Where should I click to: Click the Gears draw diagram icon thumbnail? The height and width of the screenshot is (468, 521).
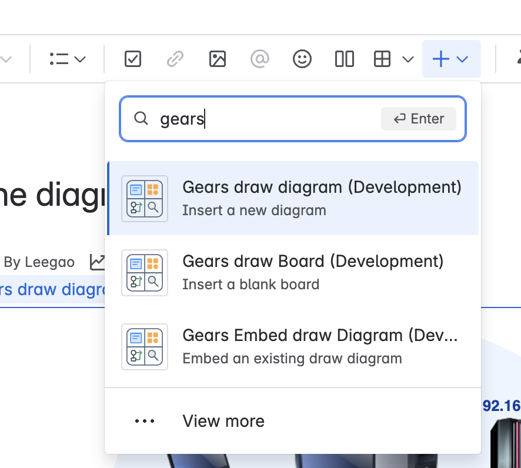[145, 199]
